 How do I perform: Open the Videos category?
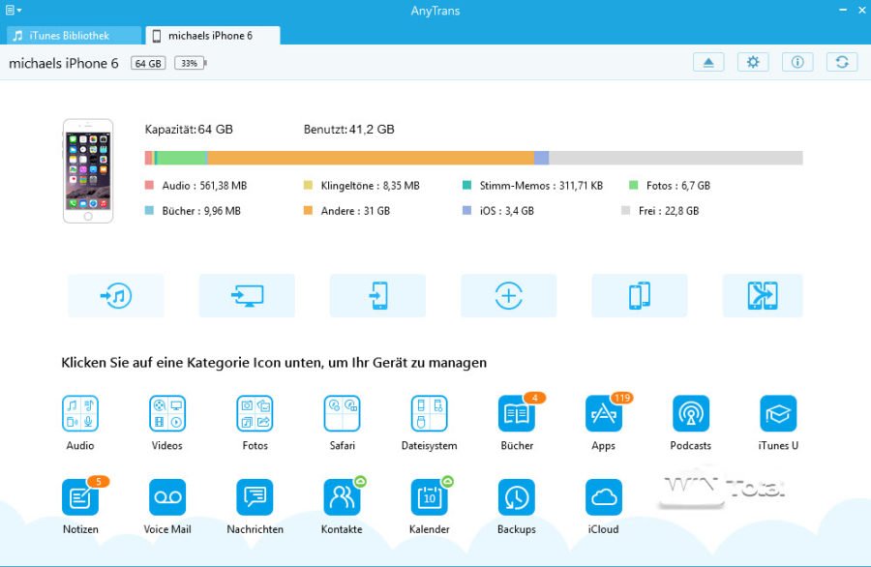(x=167, y=414)
